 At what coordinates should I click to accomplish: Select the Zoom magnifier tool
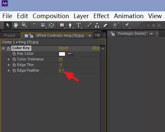pos(24,25)
